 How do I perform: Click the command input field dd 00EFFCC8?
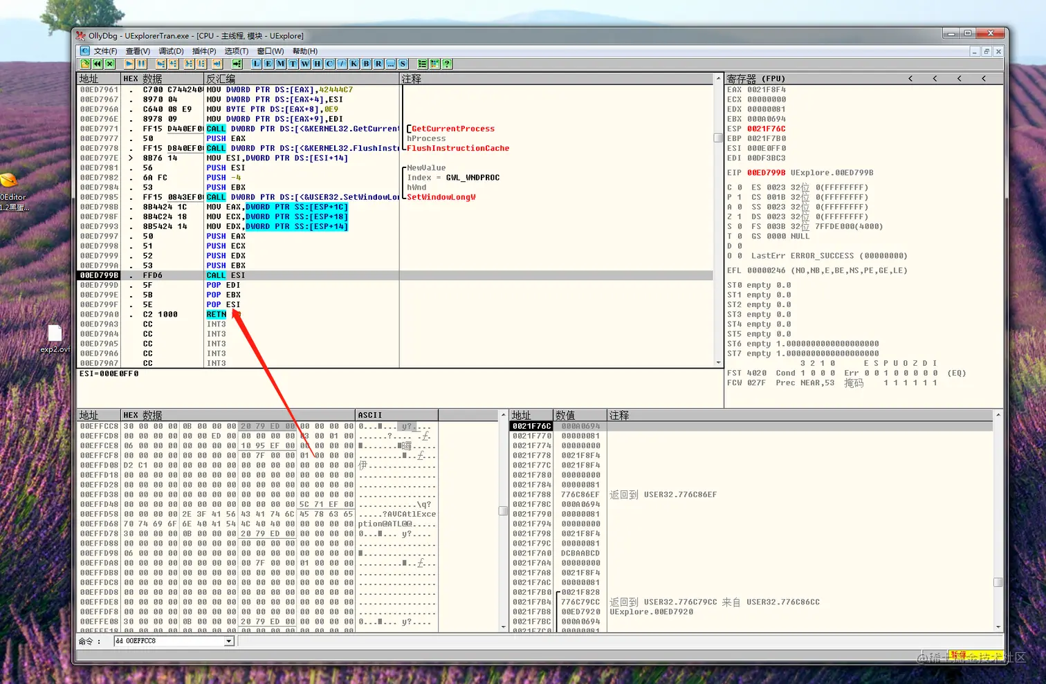click(169, 641)
